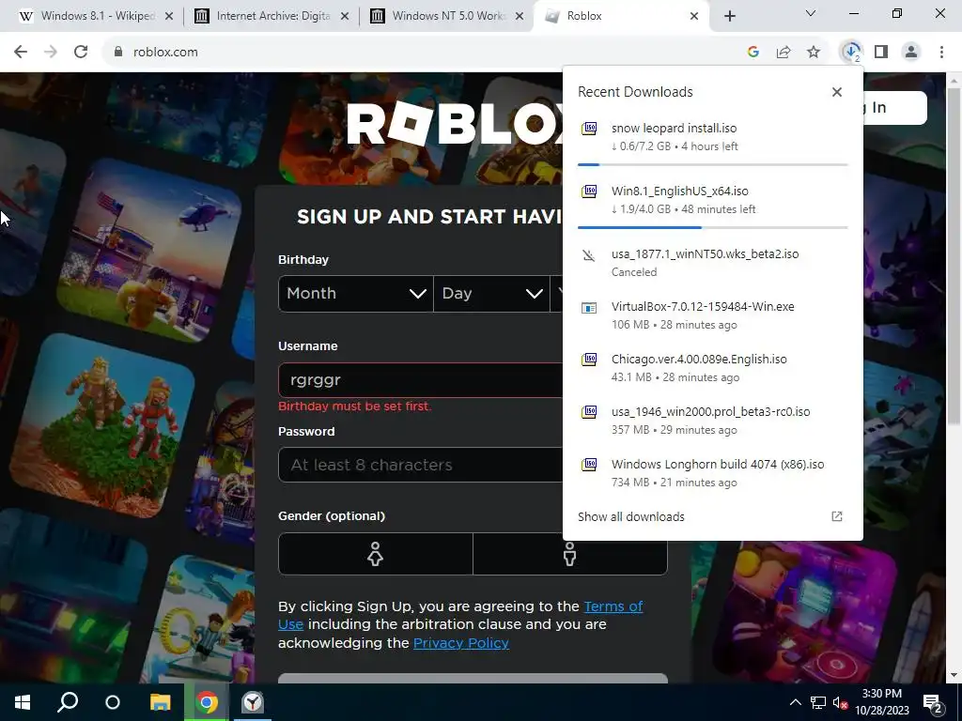This screenshot has height=721, width=962.
Task: Bookmark this page with the star icon
Action: click(814, 53)
